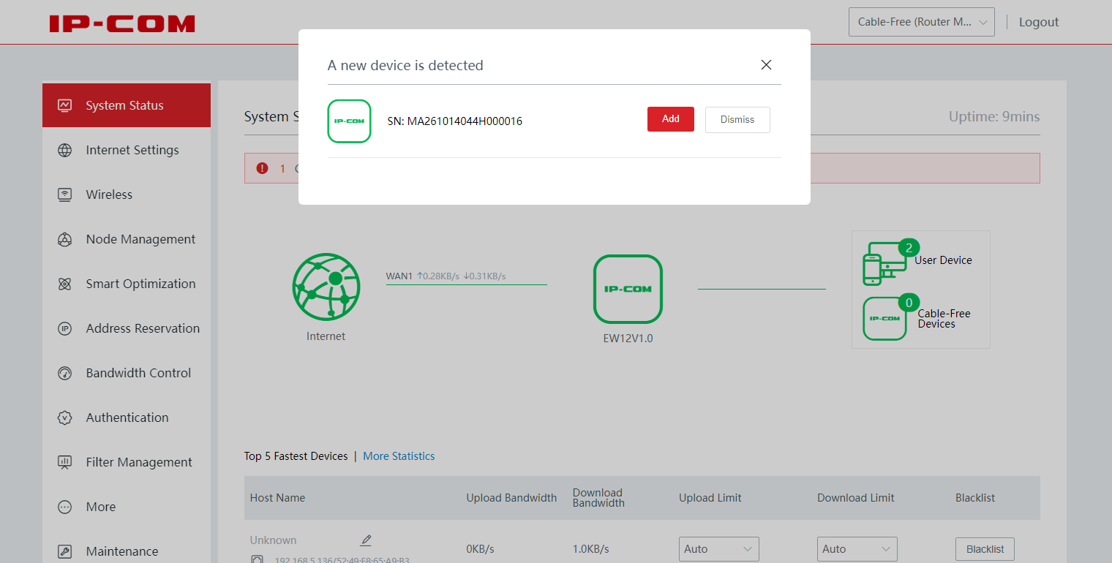Viewport: 1112px width, 563px height.
Task: Click the Node Management icon
Action: pyautogui.click(x=64, y=239)
